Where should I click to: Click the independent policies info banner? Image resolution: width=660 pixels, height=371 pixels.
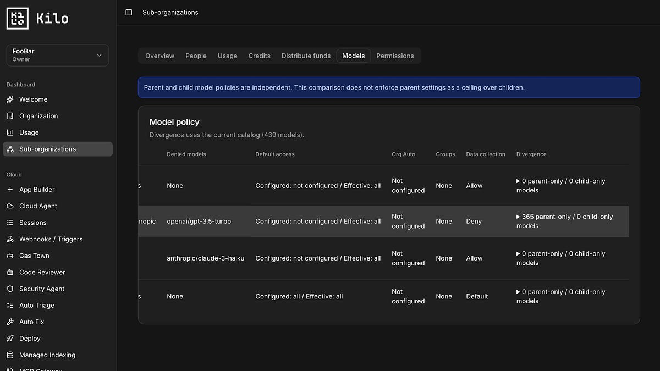(x=389, y=87)
